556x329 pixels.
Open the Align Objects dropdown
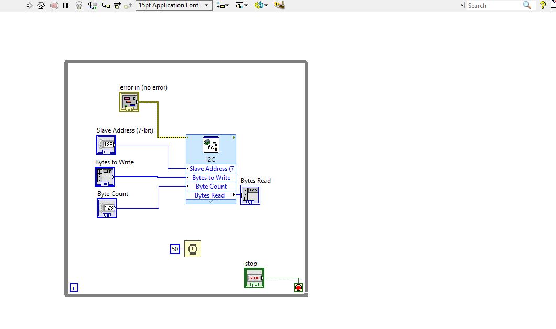click(223, 5)
